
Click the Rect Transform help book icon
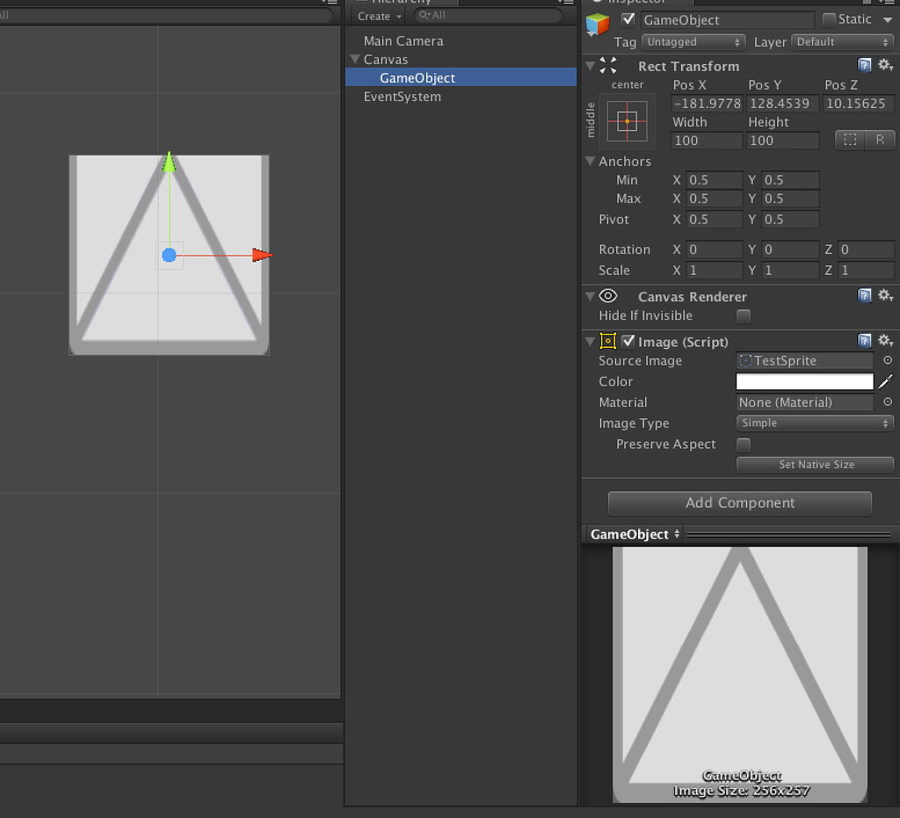(x=864, y=65)
